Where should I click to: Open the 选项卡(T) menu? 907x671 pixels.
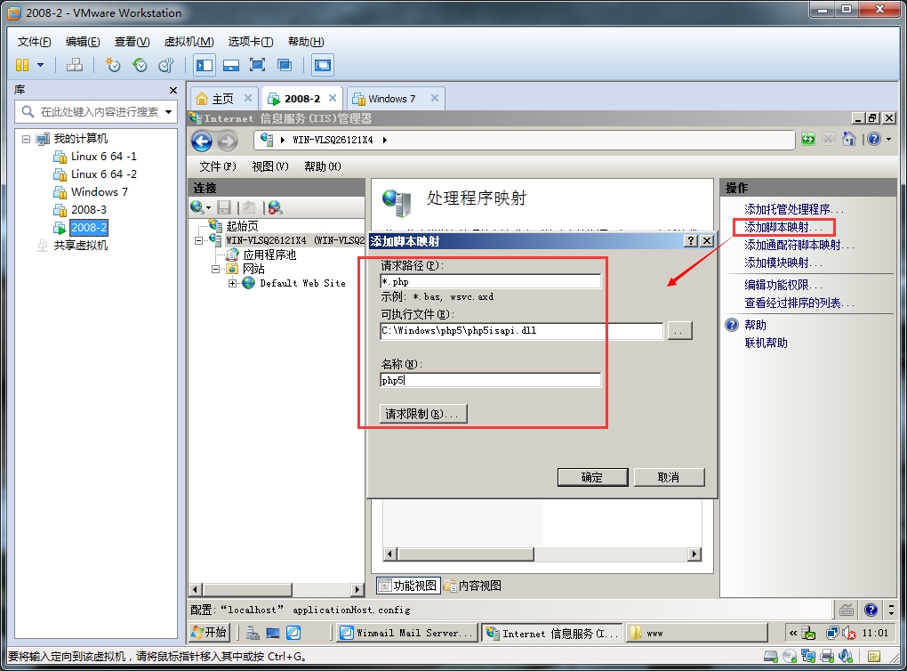pyautogui.click(x=251, y=42)
